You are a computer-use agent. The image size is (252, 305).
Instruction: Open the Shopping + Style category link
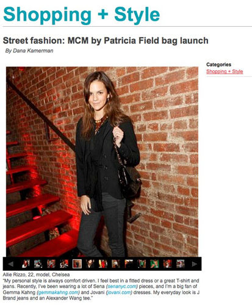point(225,71)
